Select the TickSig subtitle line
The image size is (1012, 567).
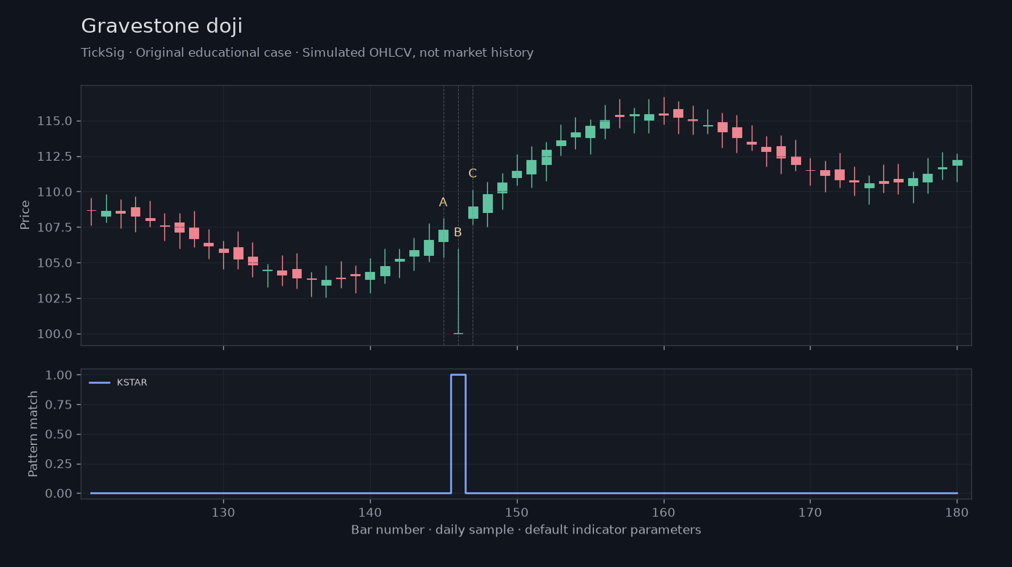coord(307,53)
